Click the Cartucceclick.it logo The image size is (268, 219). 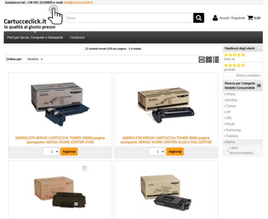pos(33,17)
